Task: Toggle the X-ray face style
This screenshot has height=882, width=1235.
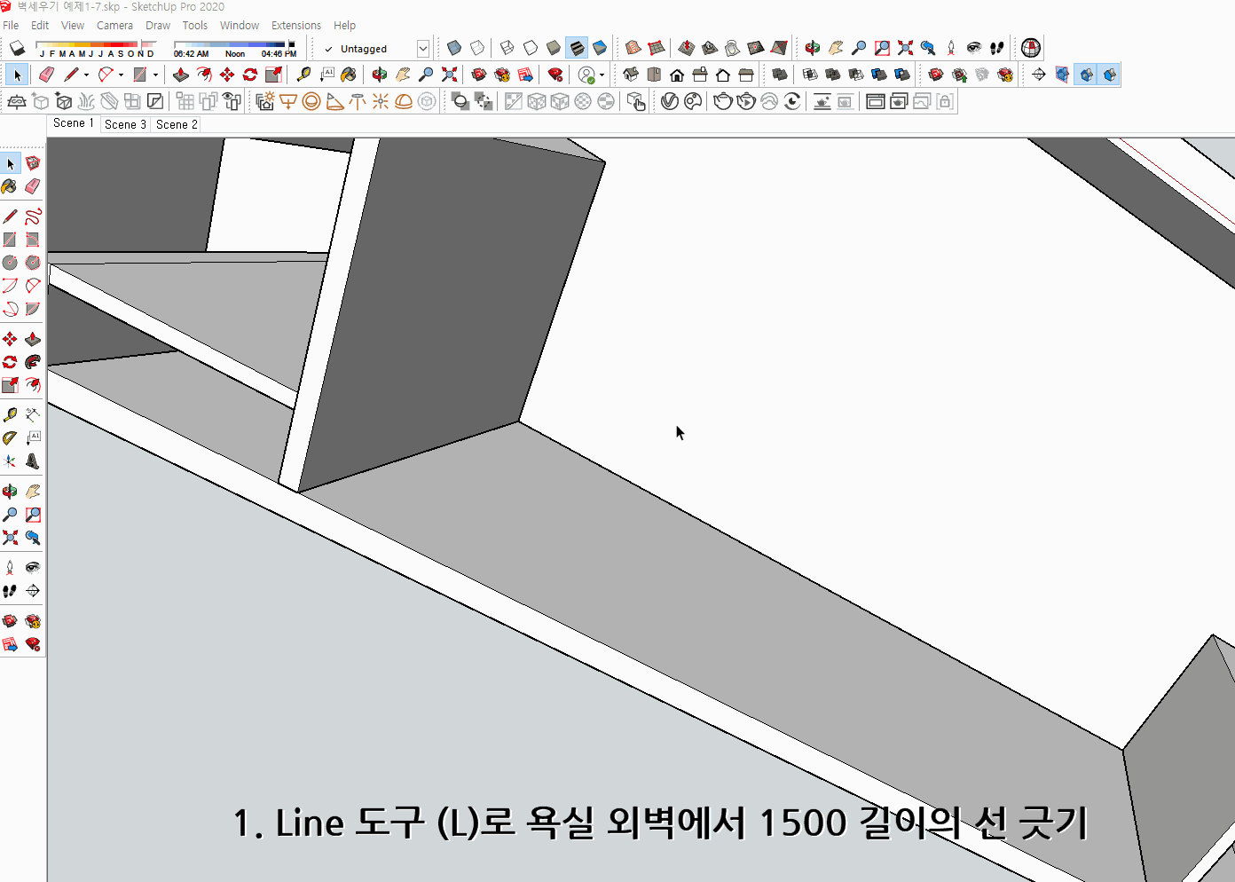Action: tap(453, 47)
